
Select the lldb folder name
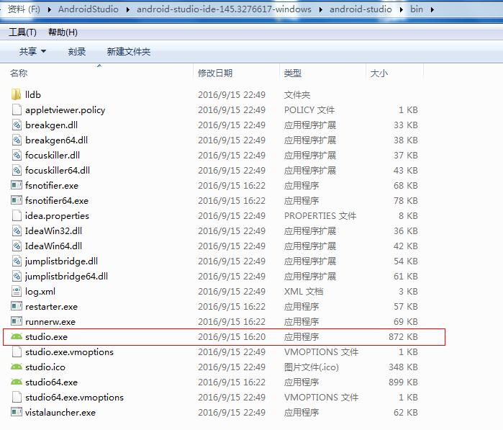(33, 95)
